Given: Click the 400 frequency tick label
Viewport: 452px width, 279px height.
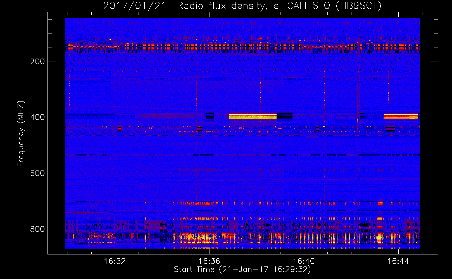Looking at the screenshot, I should [x=37, y=117].
